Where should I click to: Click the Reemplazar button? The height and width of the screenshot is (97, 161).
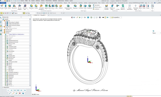click(x=96, y=5)
